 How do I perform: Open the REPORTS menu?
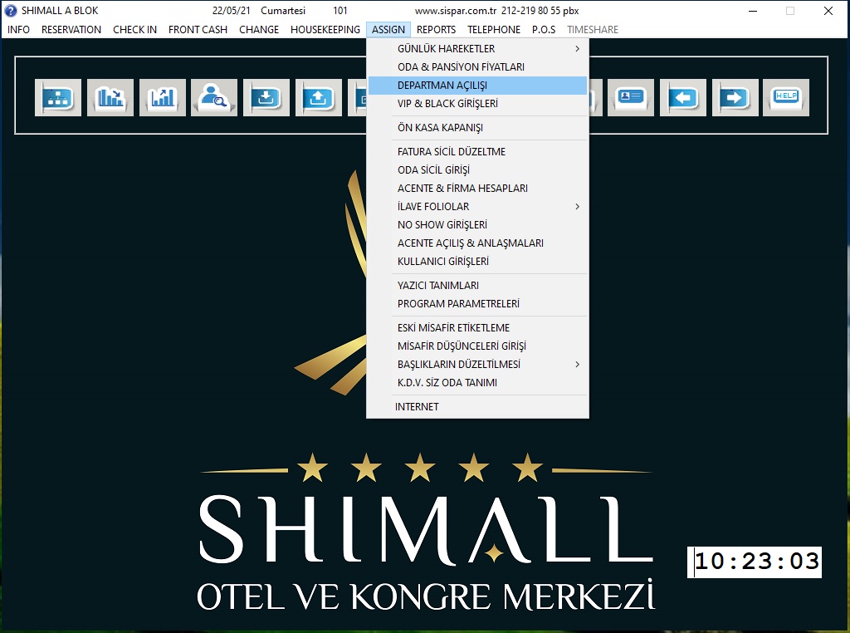pyautogui.click(x=437, y=30)
